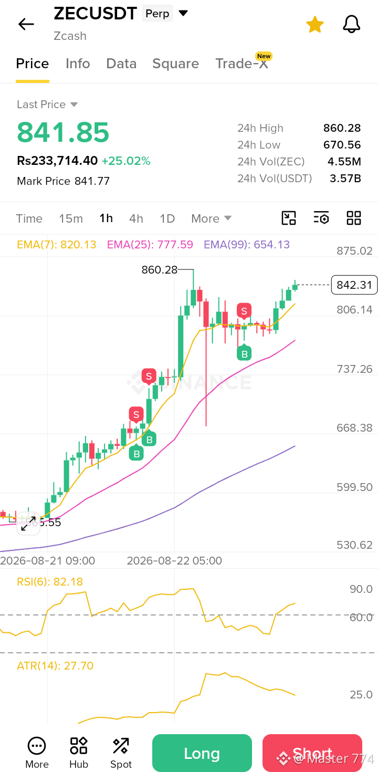Switch to the Square tab
Screen dimensions: 378x772
[x=175, y=64]
